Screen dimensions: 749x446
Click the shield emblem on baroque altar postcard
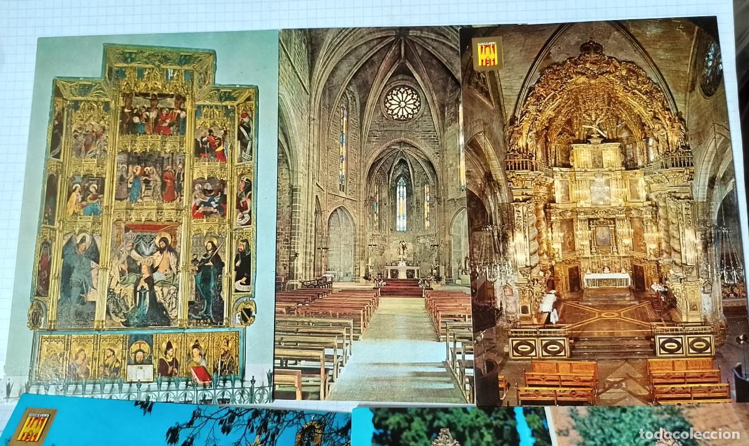(x=488, y=52)
